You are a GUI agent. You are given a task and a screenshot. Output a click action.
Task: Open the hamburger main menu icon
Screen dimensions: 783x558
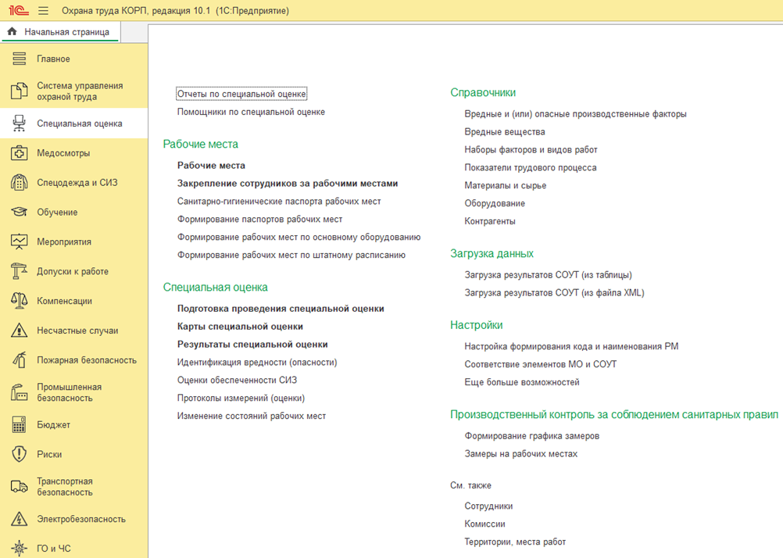tap(44, 10)
